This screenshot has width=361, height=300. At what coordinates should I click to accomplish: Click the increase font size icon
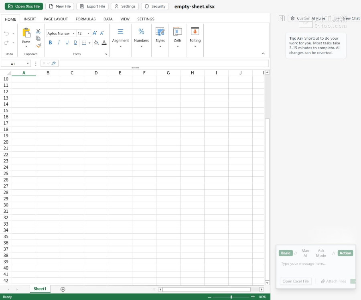[95, 33]
